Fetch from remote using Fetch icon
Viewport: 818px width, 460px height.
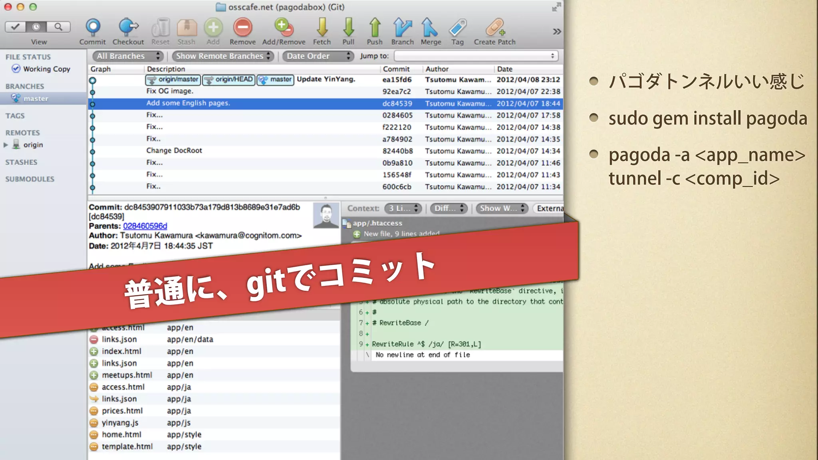point(322,28)
